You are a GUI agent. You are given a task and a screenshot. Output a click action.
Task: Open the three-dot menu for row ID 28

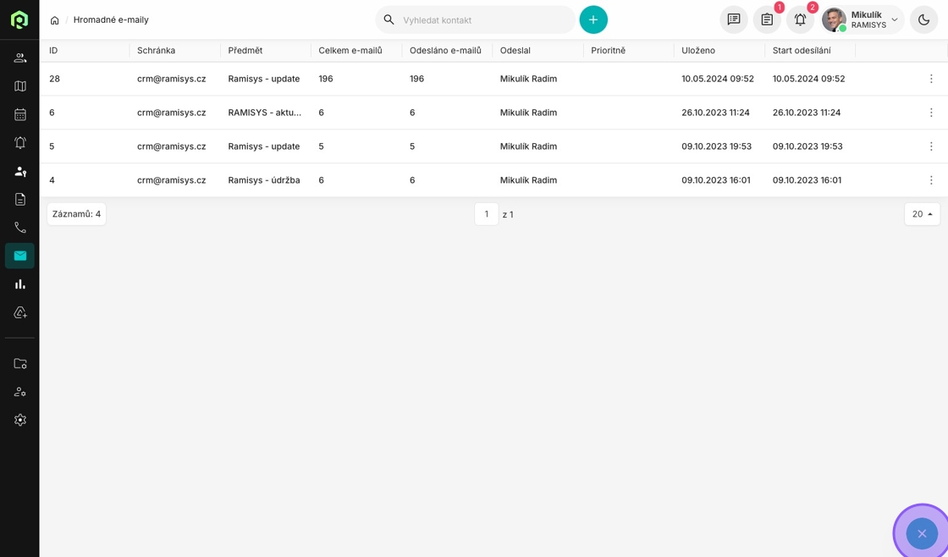tap(931, 79)
